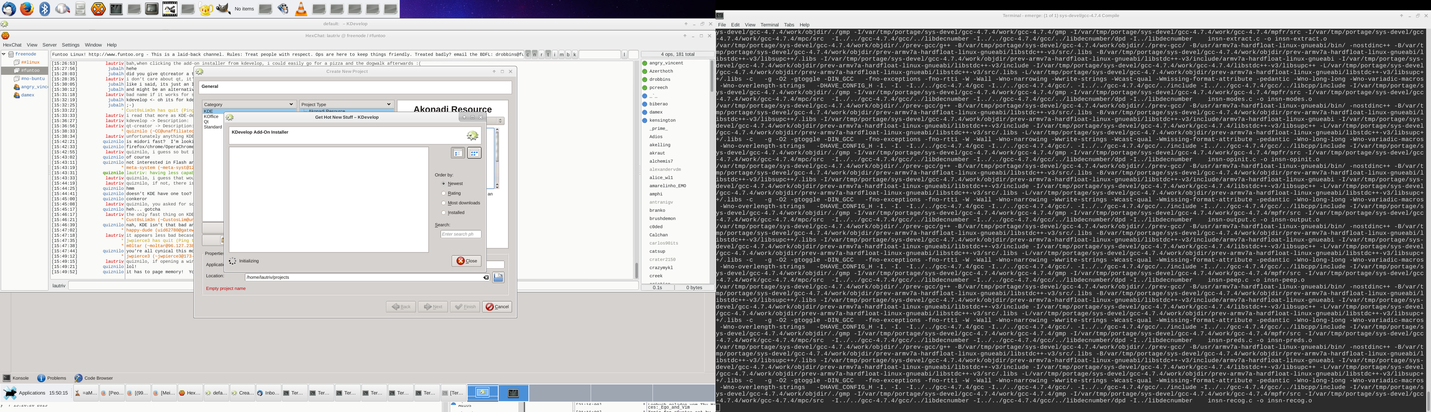The image size is (1431, 412).
Task: Switch installer to details view mode icon
Action: pyautogui.click(x=458, y=153)
